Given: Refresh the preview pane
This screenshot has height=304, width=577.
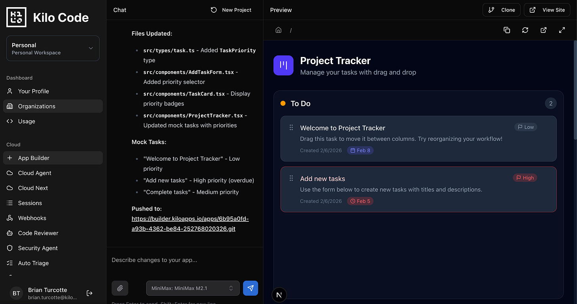Looking at the screenshot, I should click(x=525, y=30).
